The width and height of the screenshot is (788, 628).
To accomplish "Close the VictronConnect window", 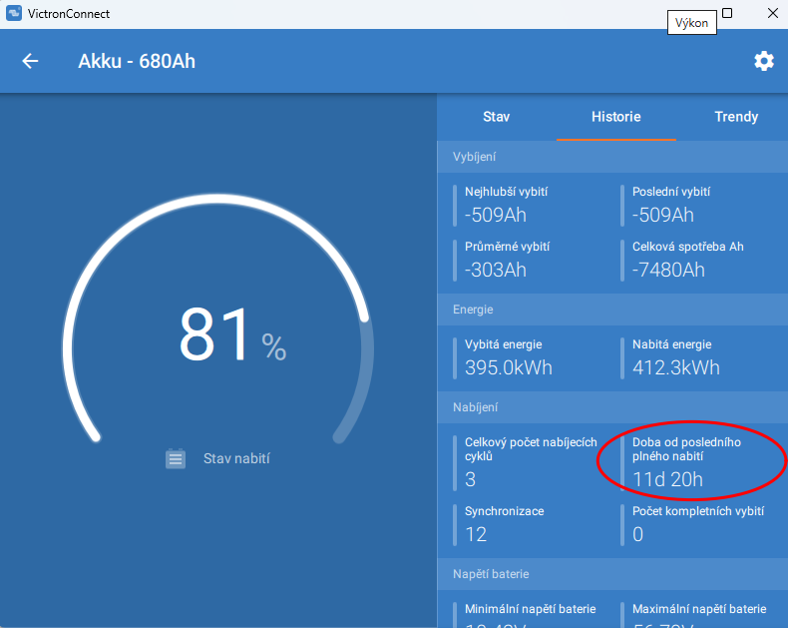I will (773, 13).
